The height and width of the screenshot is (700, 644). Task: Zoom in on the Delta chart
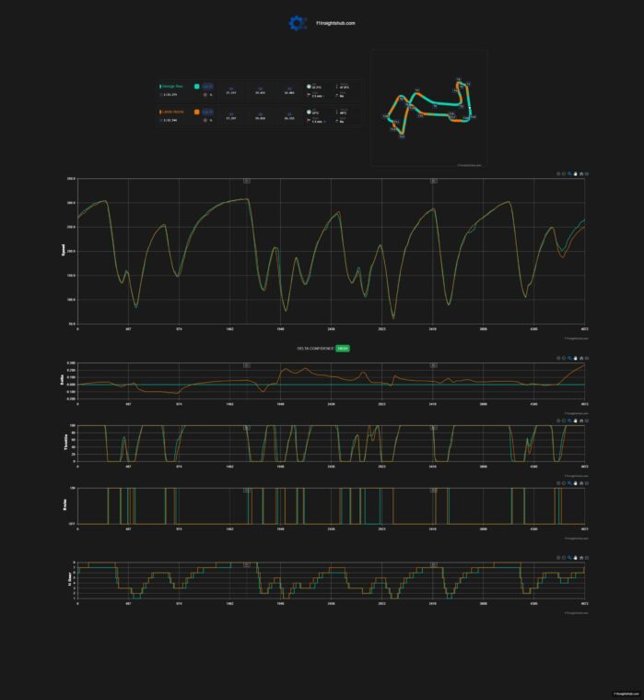[558, 358]
